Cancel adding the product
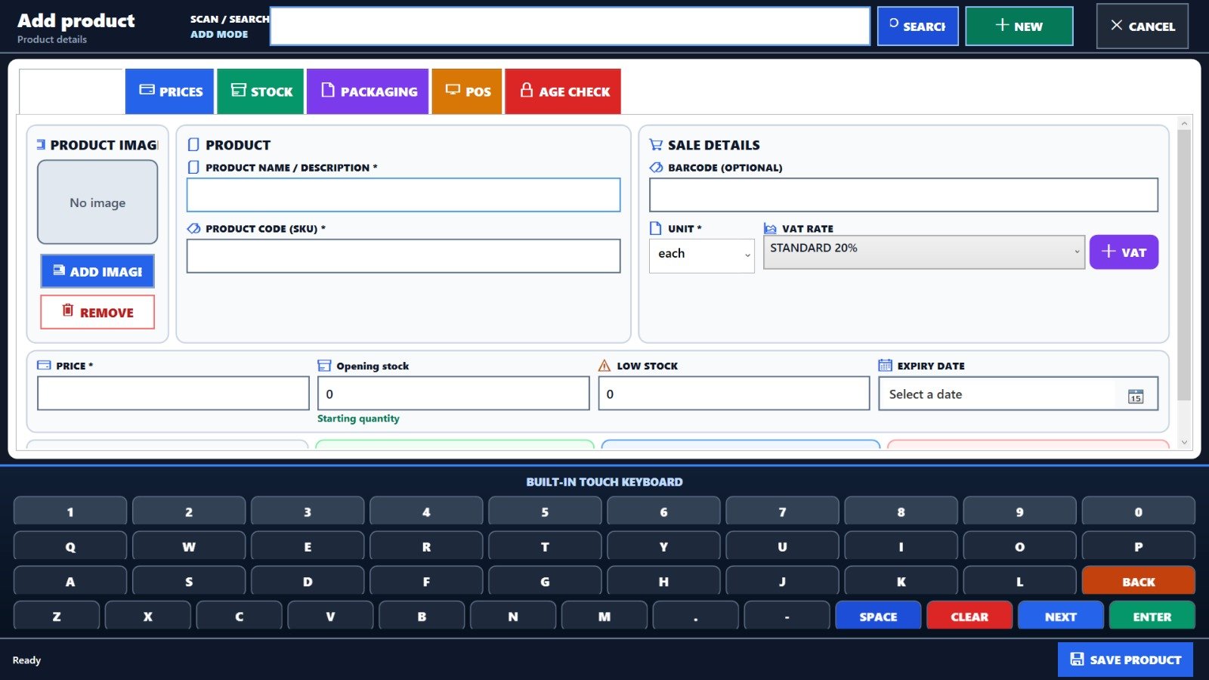This screenshot has height=680, width=1209. click(x=1143, y=26)
